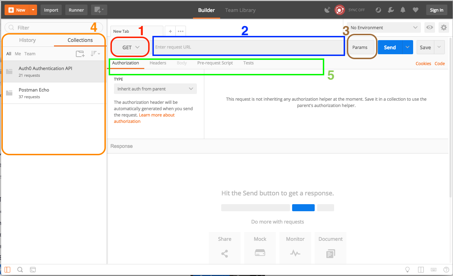Open the New button dropdown arrow

pyautogui.click(x=33, y=10)
